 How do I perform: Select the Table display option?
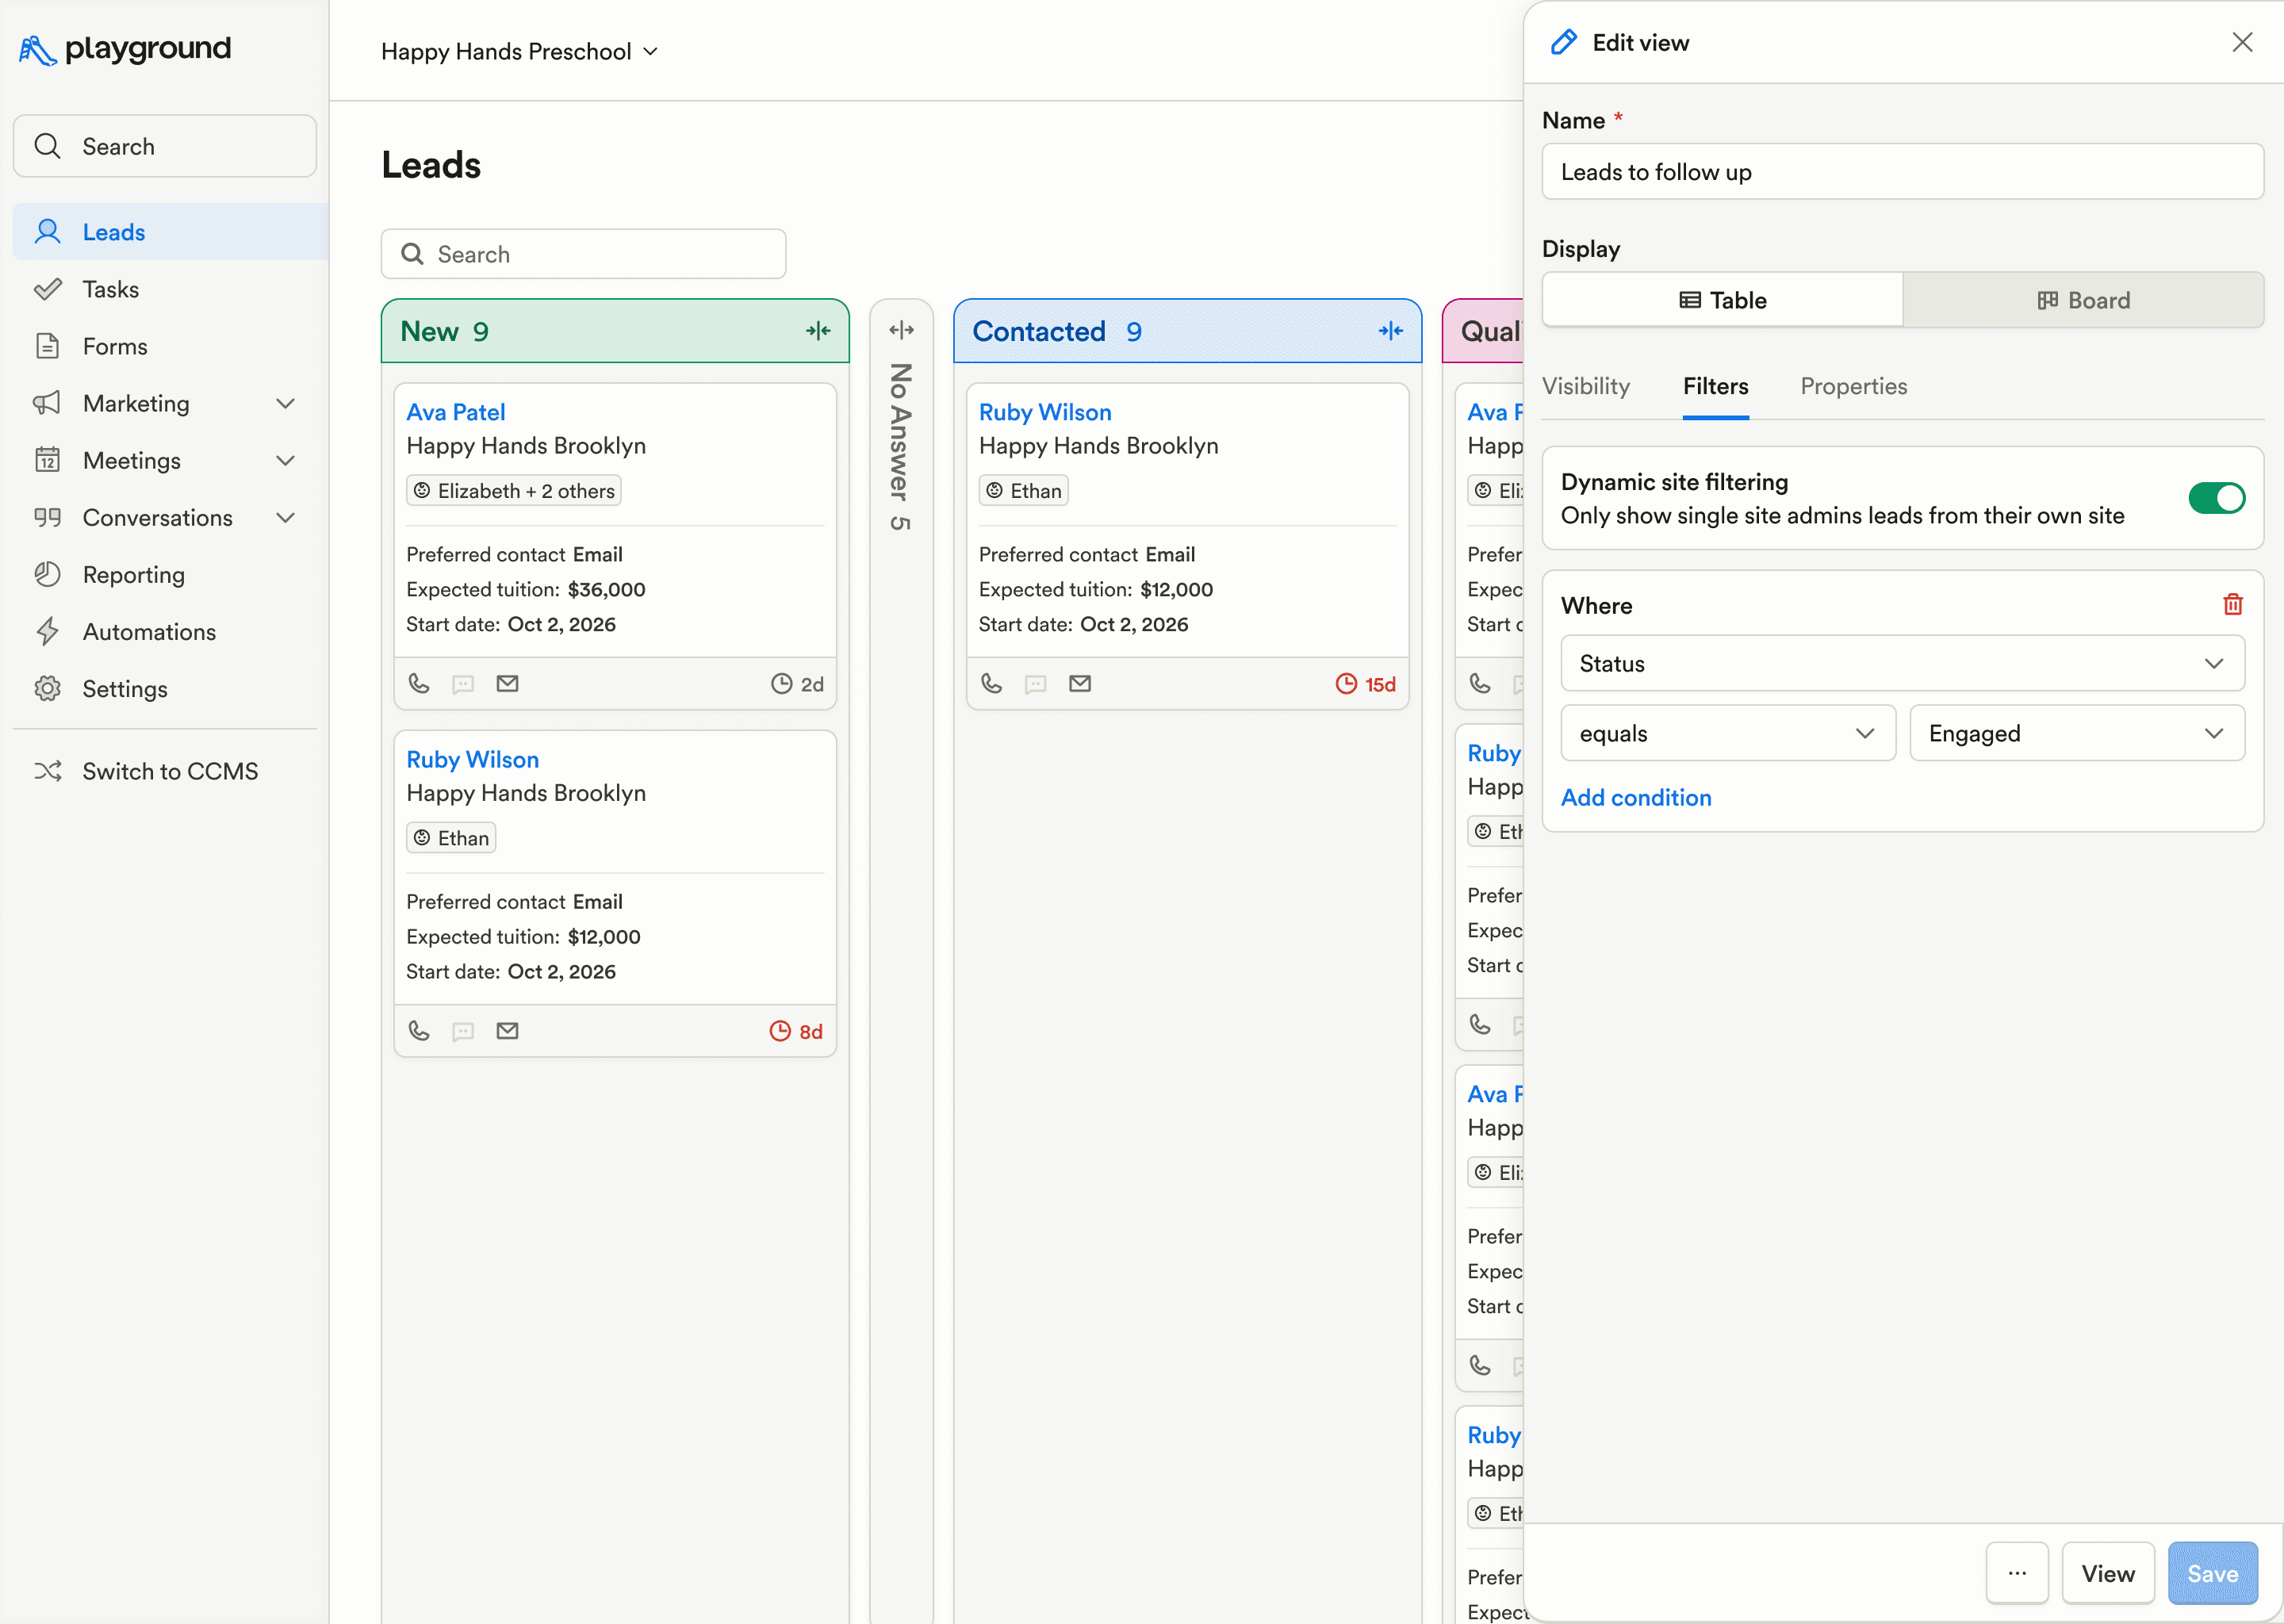coord(1722,300)
